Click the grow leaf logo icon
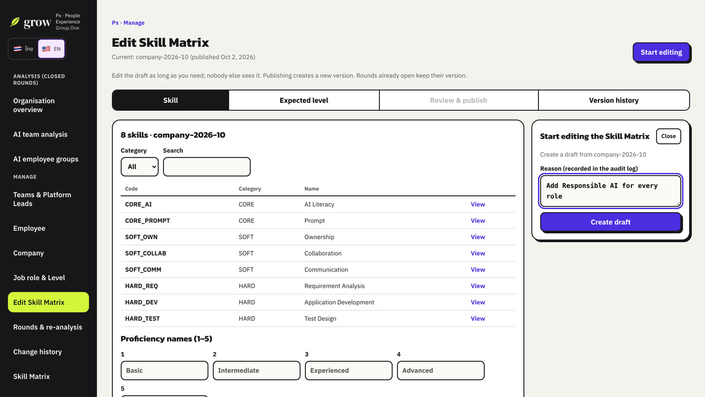 tap(15, 22)
